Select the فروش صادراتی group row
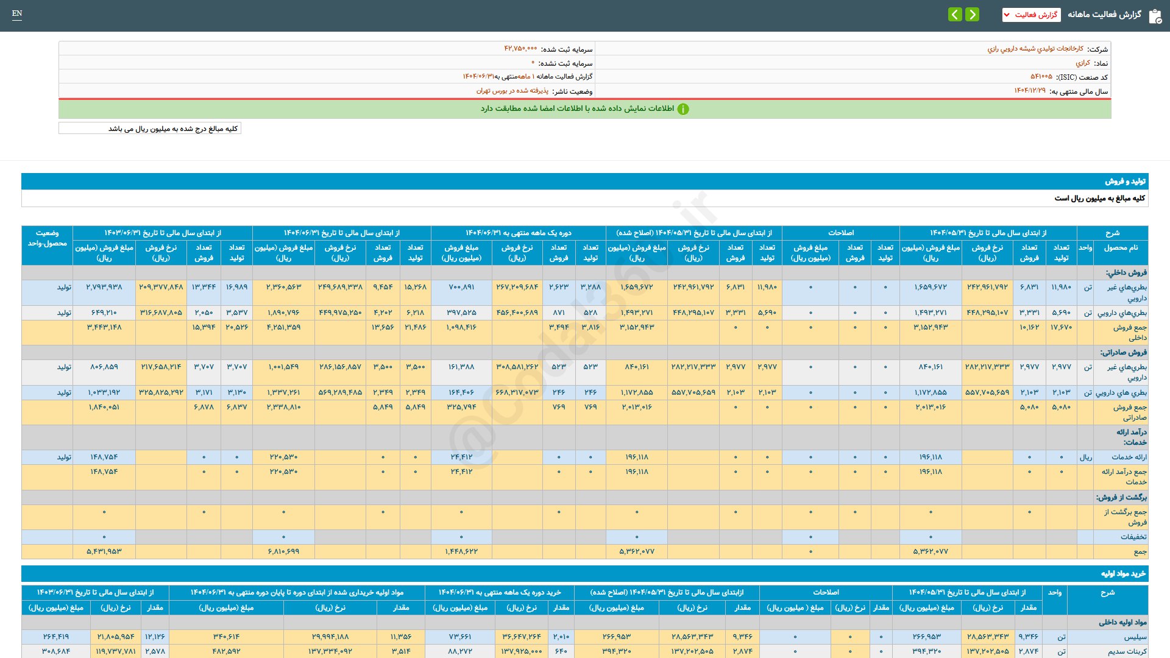The height and width of the screenshot is (658, 1170). [1123, 352]
